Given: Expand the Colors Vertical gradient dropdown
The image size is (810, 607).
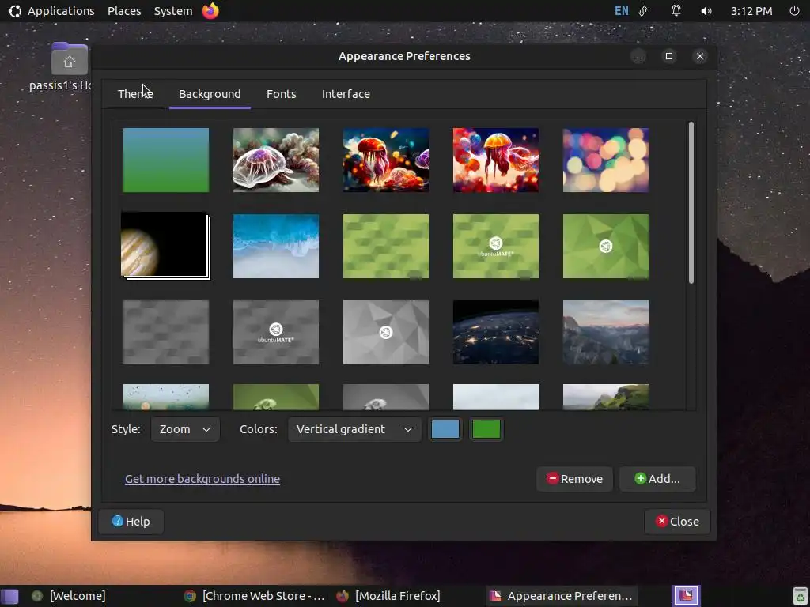Looking at the screenshot, I should coord(354,429).
